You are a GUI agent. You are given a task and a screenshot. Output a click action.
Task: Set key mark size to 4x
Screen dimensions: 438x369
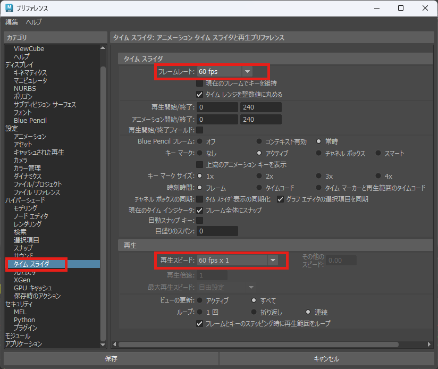(x=378, y=175)
